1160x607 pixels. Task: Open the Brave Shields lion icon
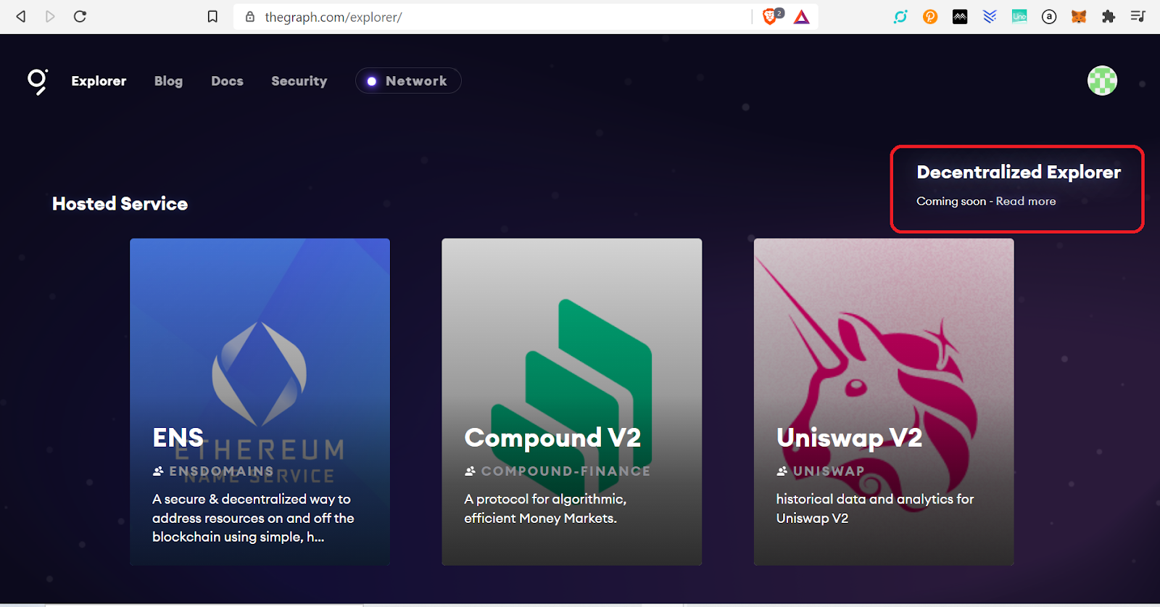[771, 16]
